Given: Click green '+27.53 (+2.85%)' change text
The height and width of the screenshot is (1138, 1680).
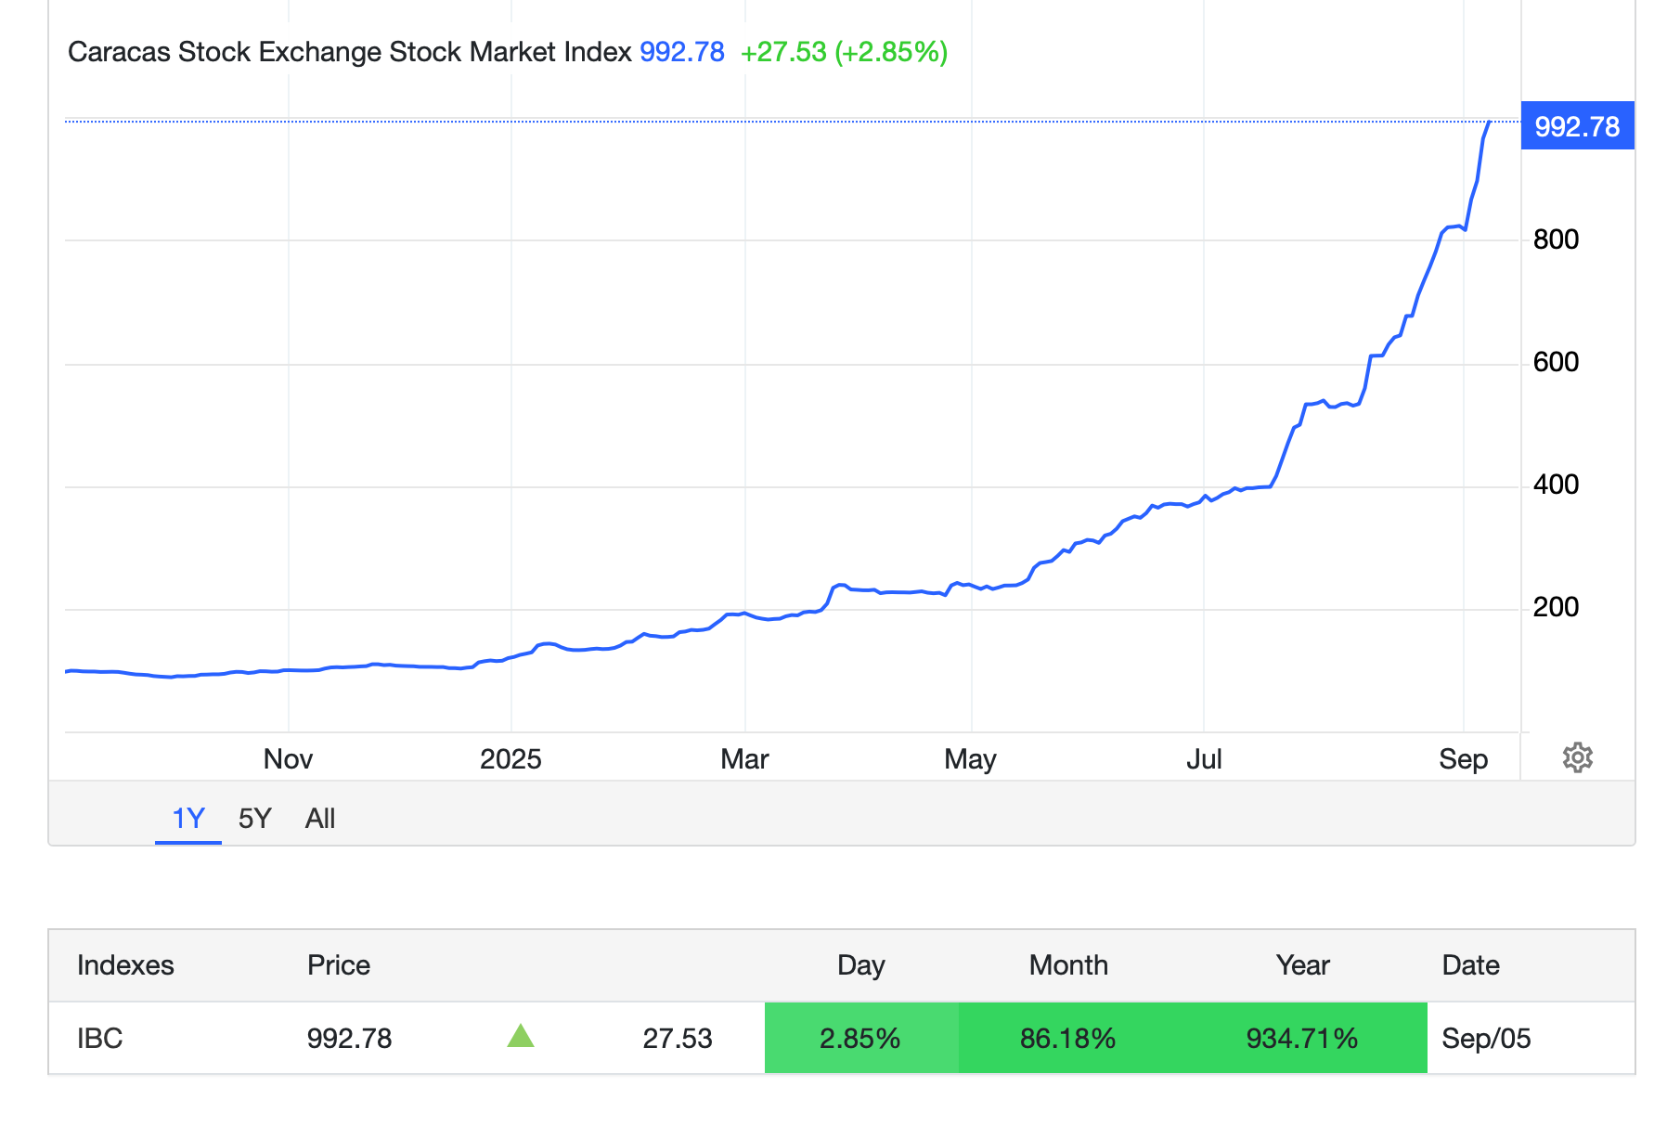Looking at the screenshot, I should (844, 52).
